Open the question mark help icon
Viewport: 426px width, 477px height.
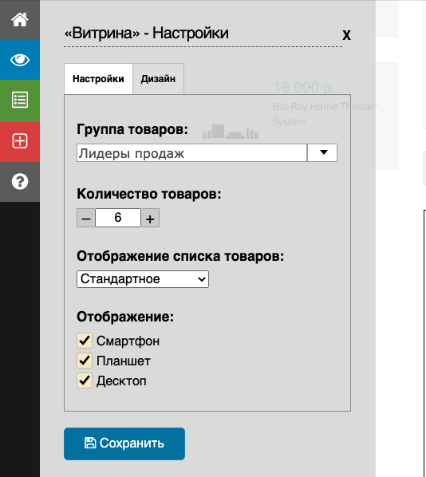click(20, 182)
